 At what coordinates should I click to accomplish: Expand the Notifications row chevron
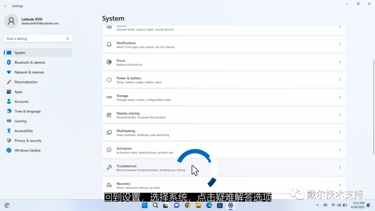[340, 44]
